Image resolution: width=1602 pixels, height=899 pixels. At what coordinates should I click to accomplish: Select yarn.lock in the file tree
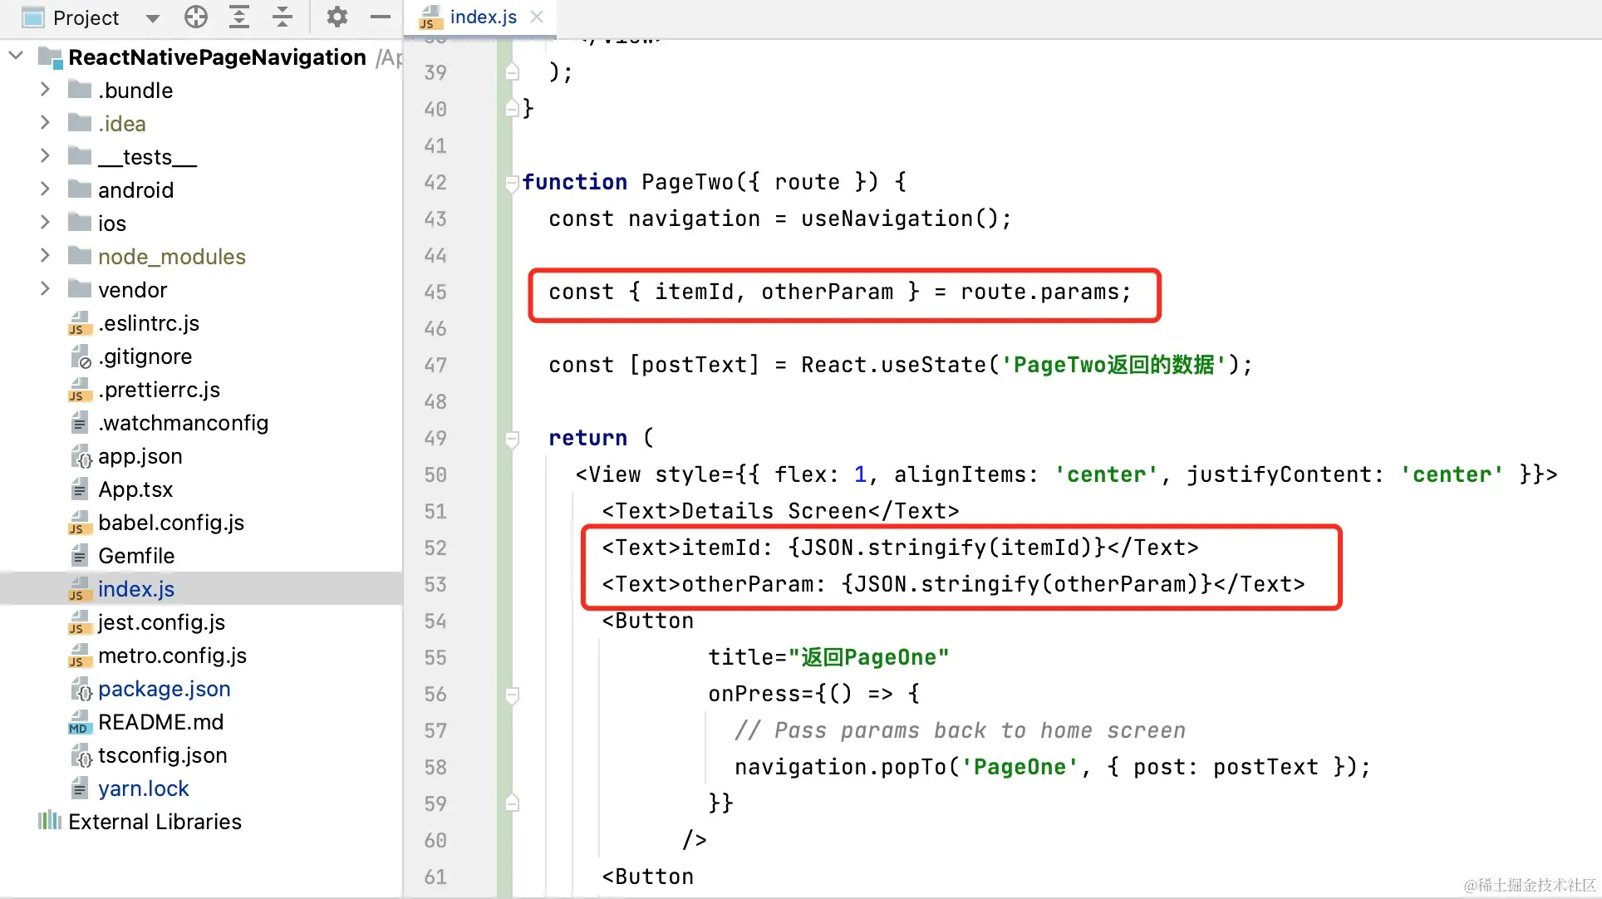[x=143, y=788]
